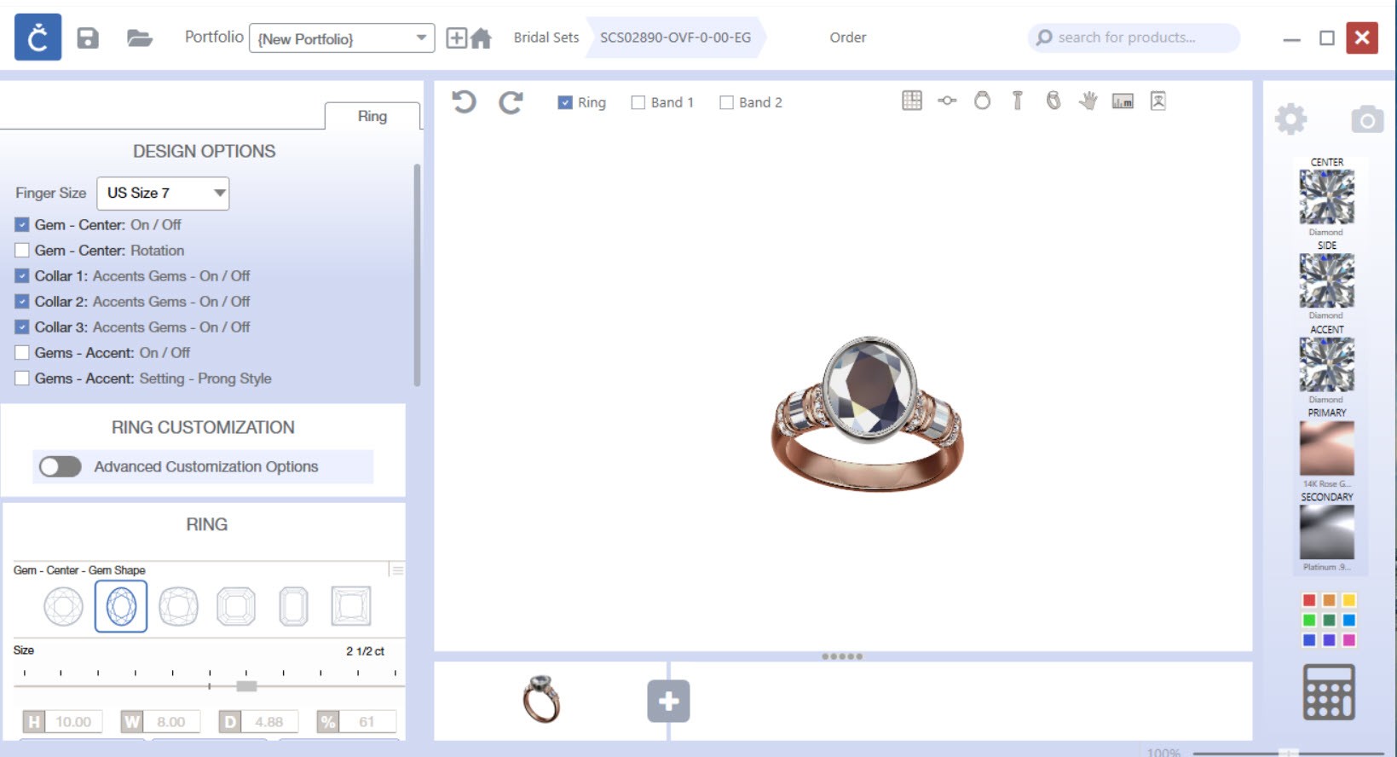The height and width of the screenshot is (757, 1397).
Task: Select the 14K Rose Gold primary metal swatch
Action: pyautogui.click(x=1326, y=448)
